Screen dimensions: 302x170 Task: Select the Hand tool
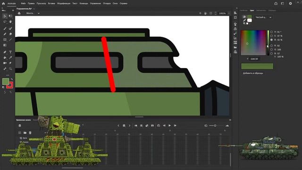[x=10, y=22]
